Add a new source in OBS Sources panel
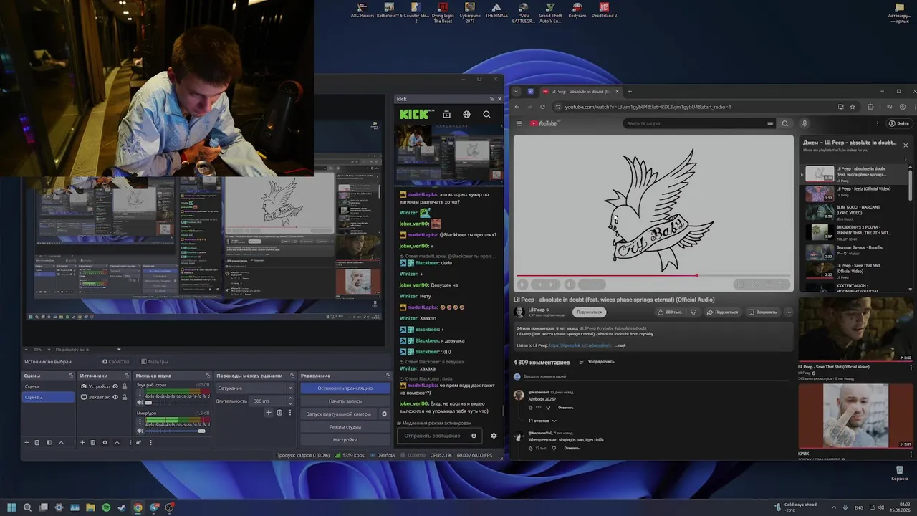Viewport: 917px width, 516px height. 82,442
